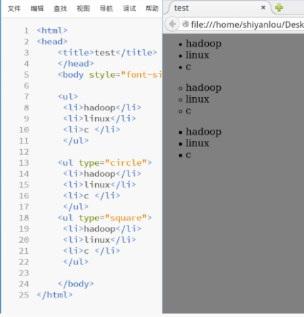The width and height of the screenshot is (304, 317).
Task: Click the globe site identity icon
Action: coord(185,24)
